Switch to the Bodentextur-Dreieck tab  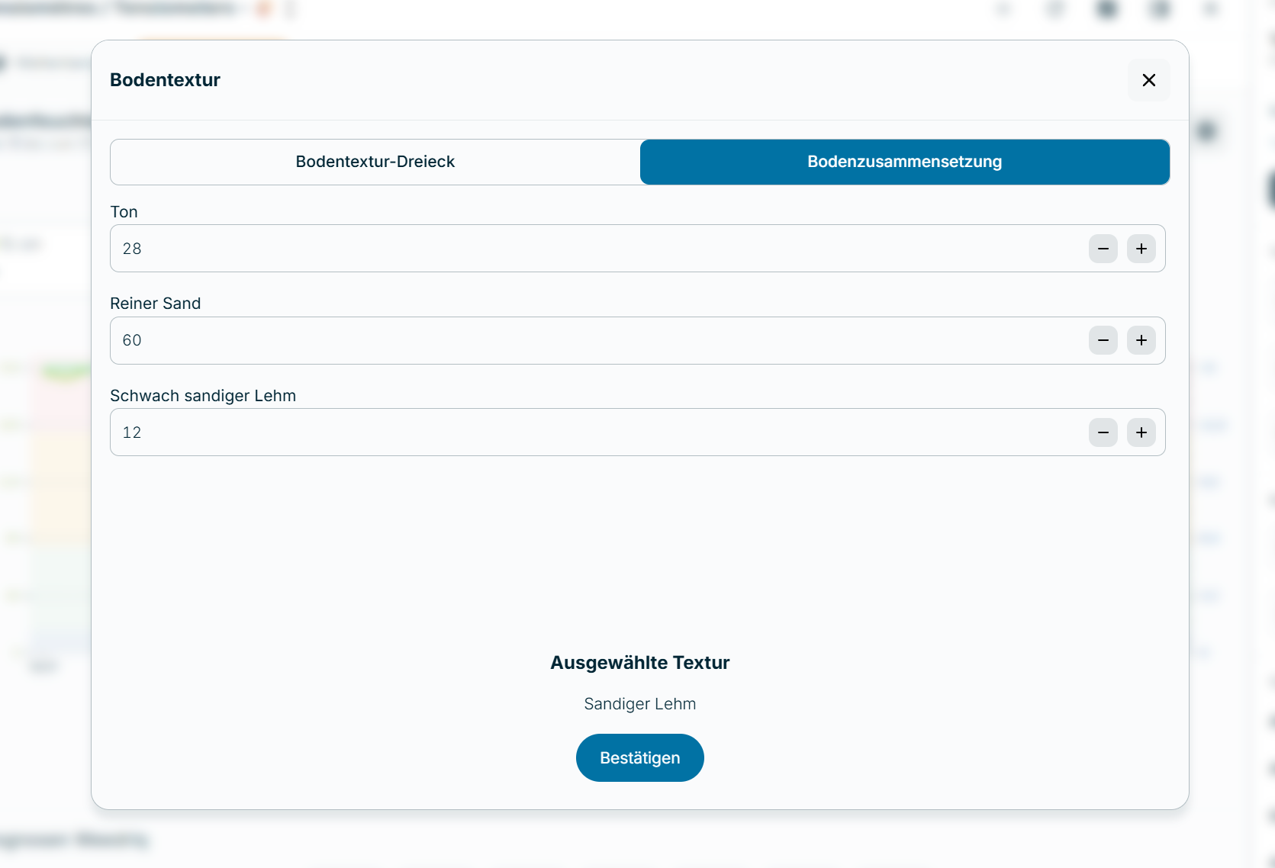(x=375, y=162)
